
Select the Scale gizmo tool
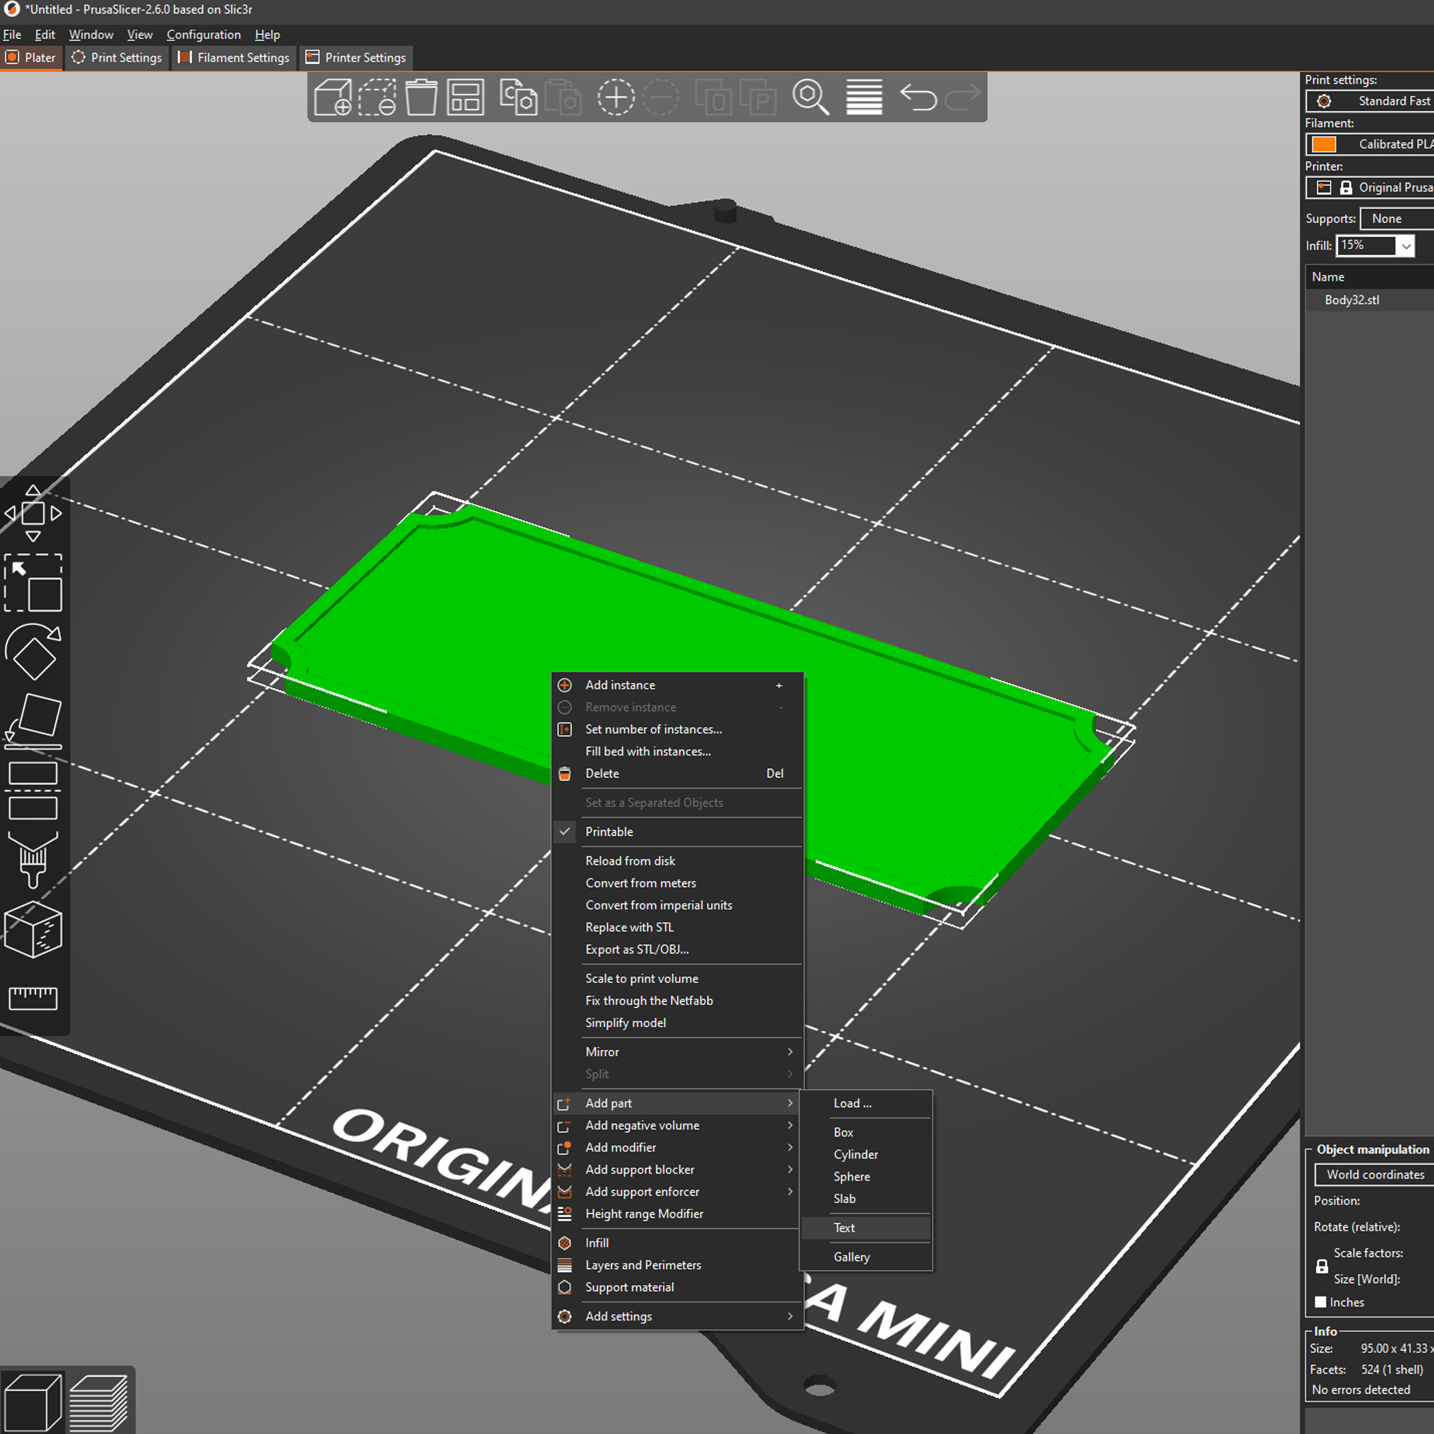(34, 583)
